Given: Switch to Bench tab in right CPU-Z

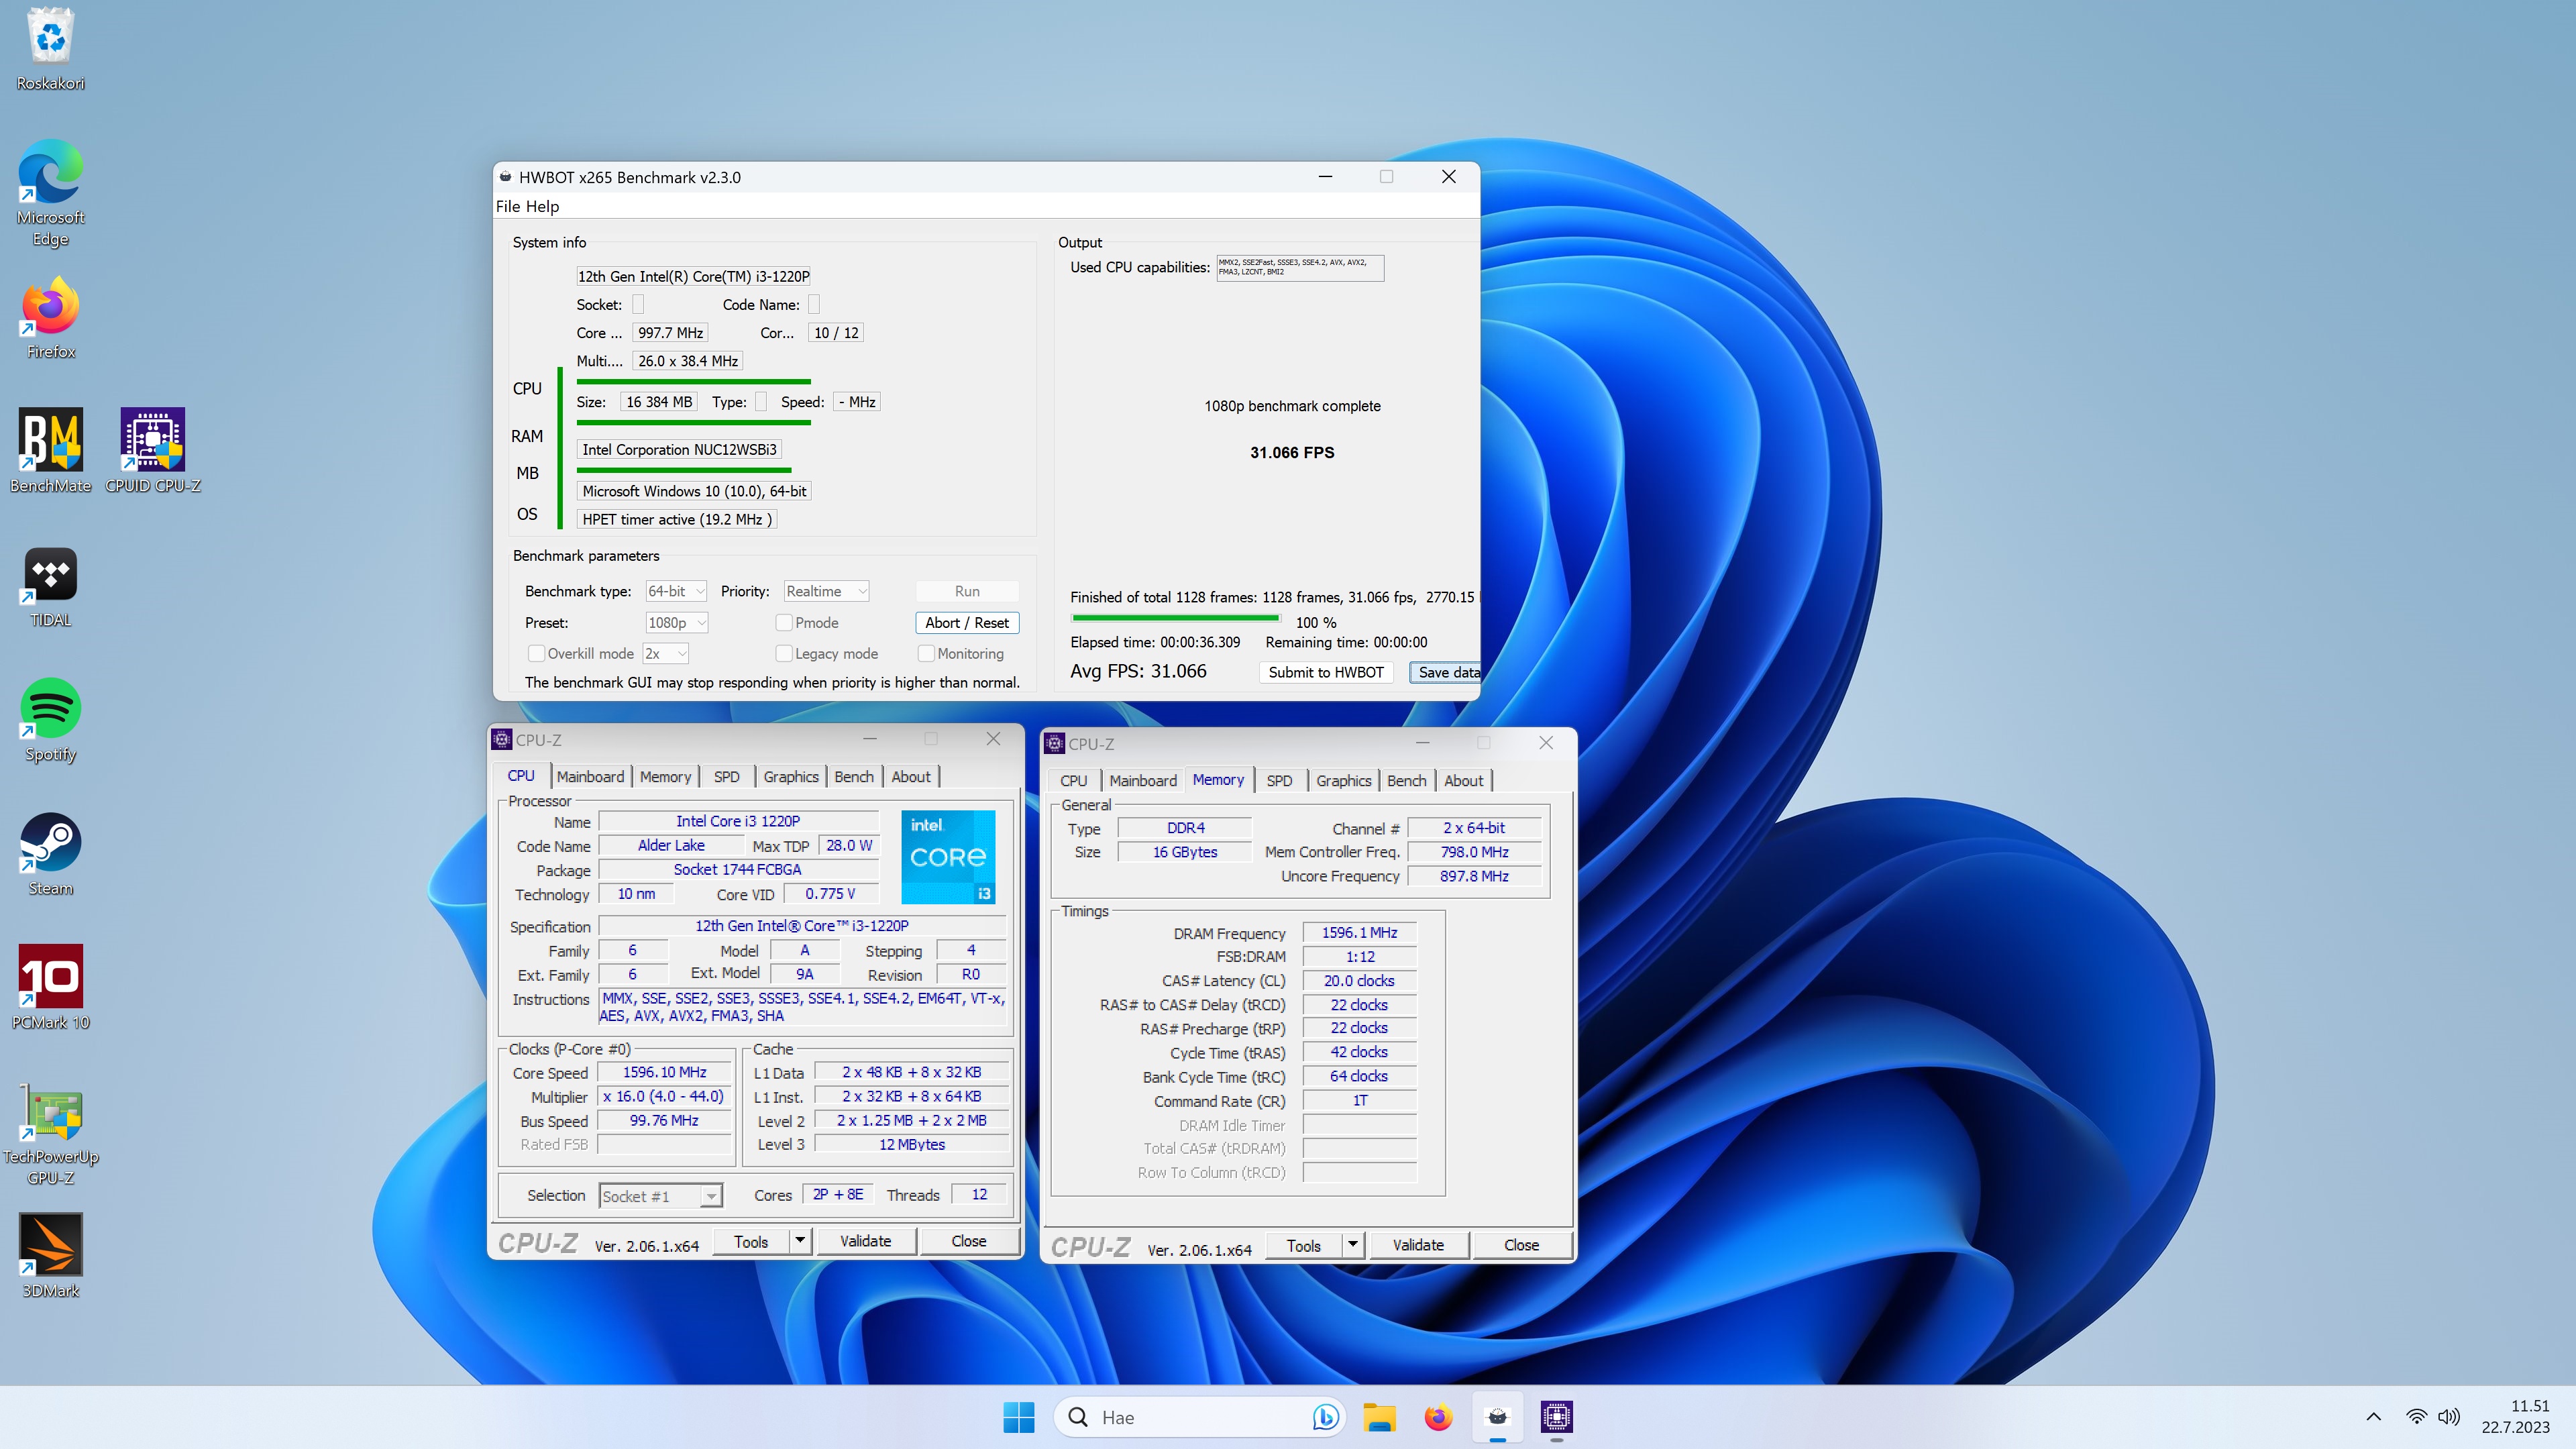Looking at the screenshot, I should 1406,780.
